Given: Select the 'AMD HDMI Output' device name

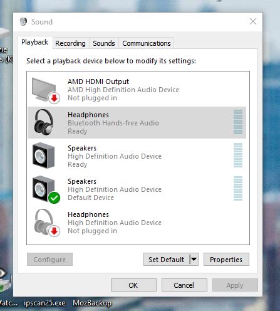Looking at the screenshot, I should tap(98, 82).
